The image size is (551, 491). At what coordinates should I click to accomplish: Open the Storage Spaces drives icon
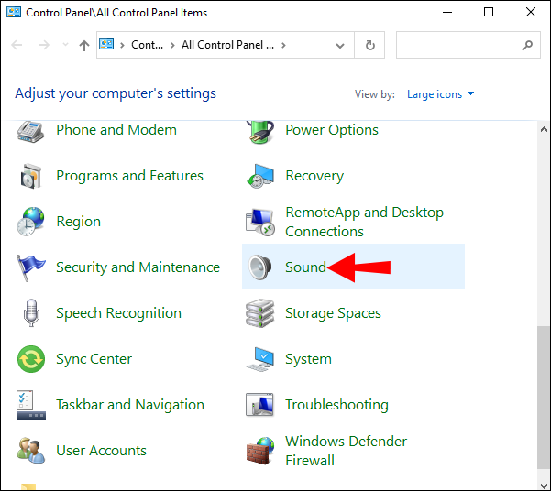pyautogui.click(x=260, y=313)
